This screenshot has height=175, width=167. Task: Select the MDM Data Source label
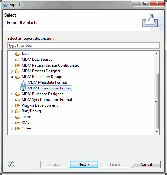coord(37,59)
